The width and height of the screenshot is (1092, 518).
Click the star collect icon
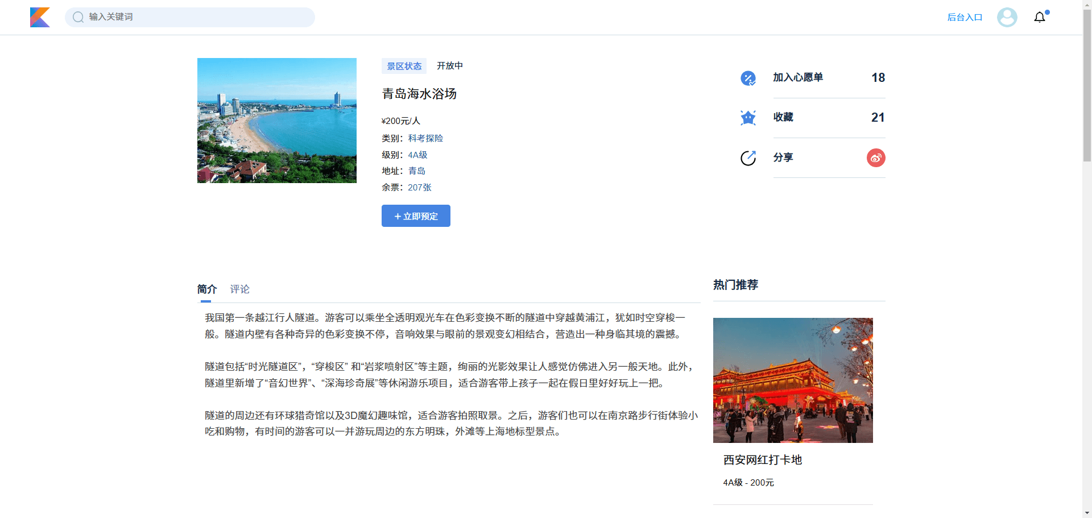coord(748,118)
